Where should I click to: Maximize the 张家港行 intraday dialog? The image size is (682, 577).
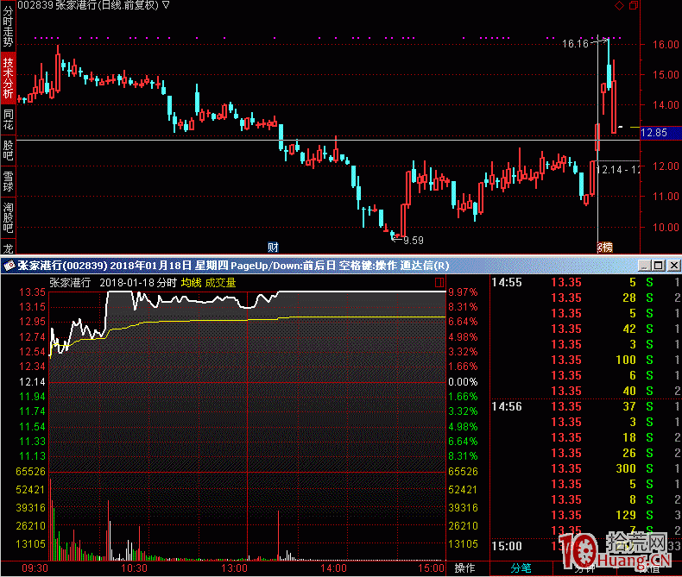pos(659,265)
